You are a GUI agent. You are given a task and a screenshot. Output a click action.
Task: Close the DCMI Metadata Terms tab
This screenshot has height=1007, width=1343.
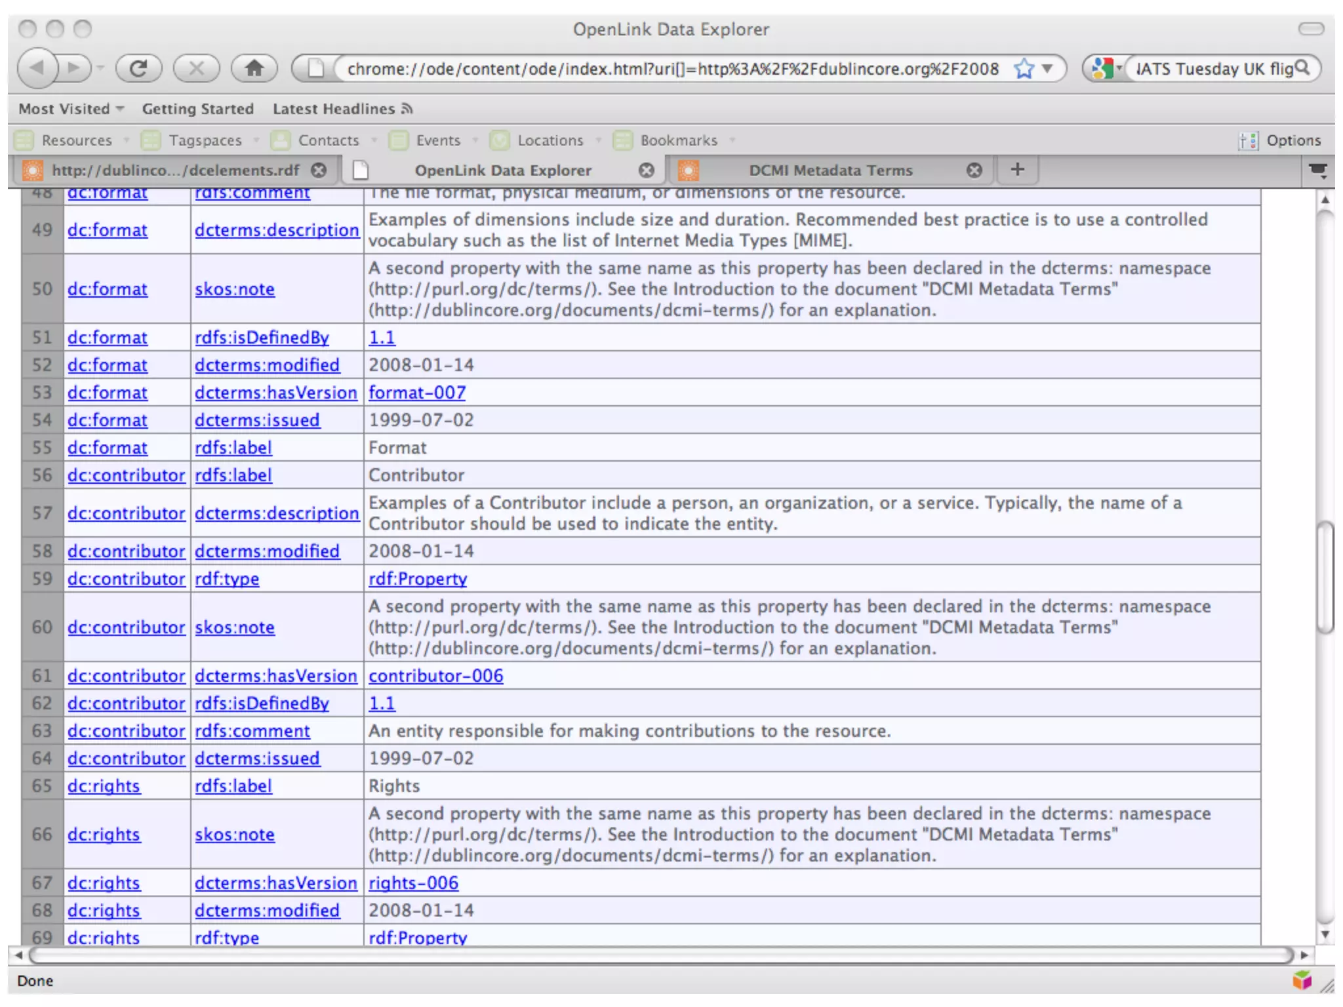(x=974, y=170)
